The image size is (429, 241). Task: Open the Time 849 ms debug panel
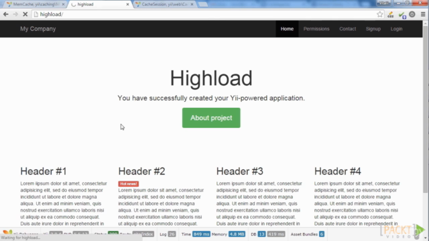196,234
